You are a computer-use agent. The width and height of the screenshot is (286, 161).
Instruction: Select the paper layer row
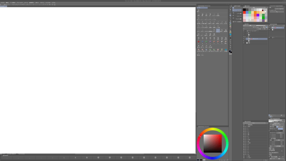(x=256, y=43)
